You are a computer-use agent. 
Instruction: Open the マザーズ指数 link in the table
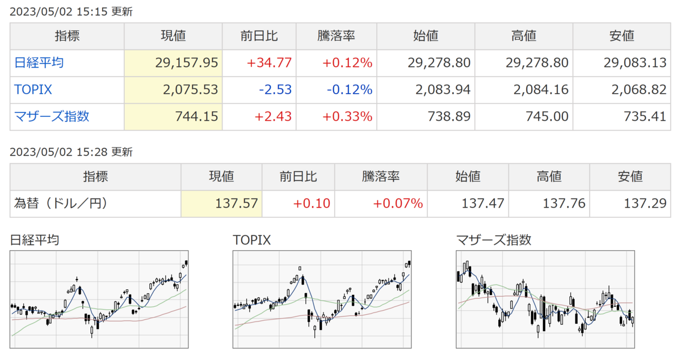click(x=52, y=117)
